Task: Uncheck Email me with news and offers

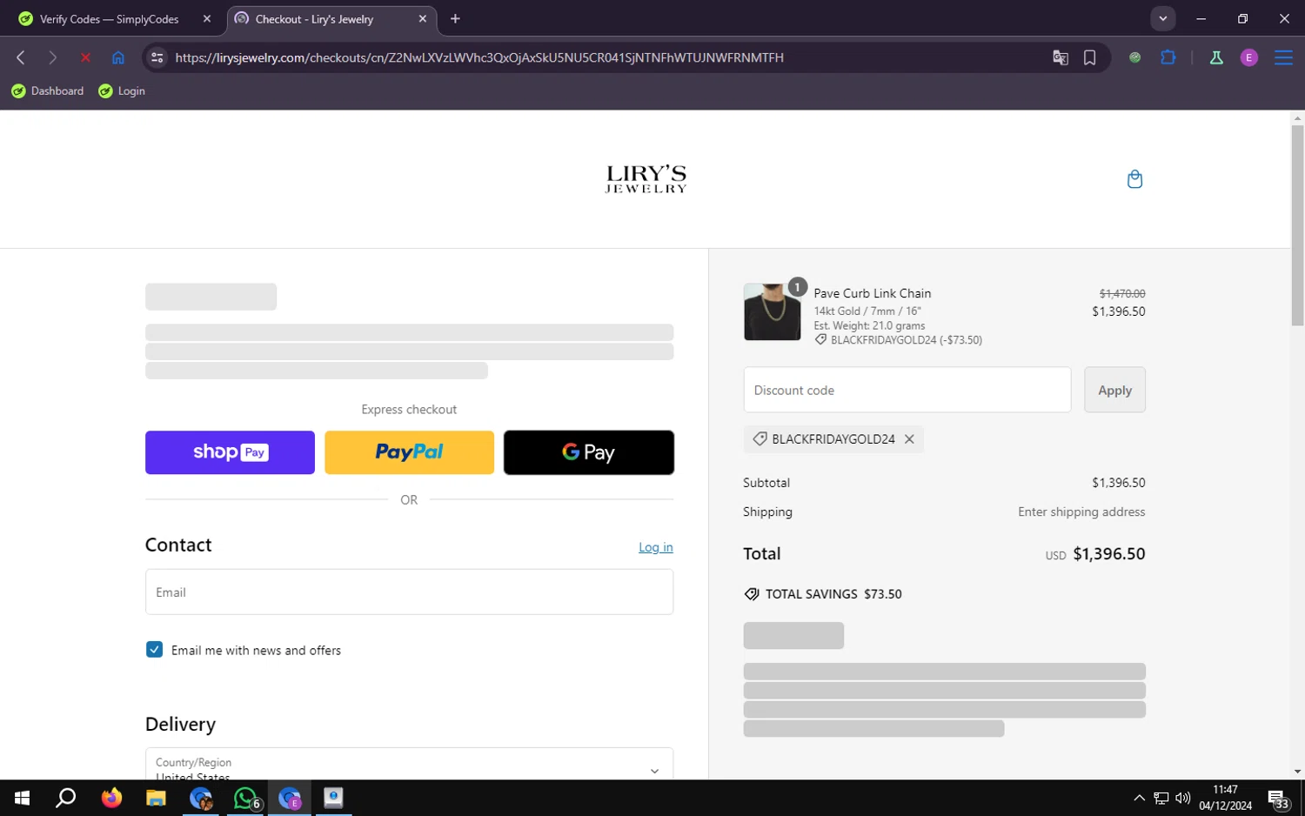Action: pos(154,650)
